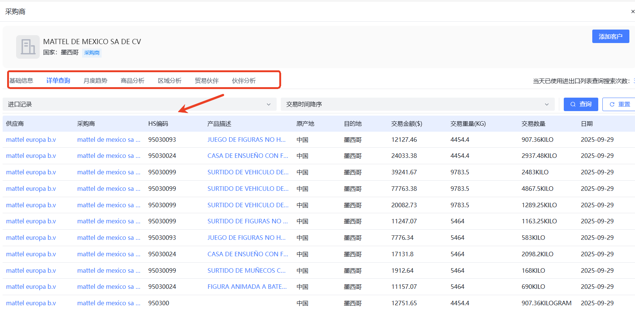Click the quantity 690KILO cell
The height and width of the screenshot is (309, 635).
533,287
